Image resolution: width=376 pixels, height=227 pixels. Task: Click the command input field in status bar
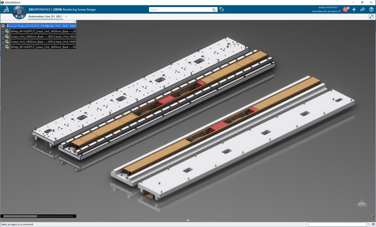pyautogui.click(x=337, y=224)
